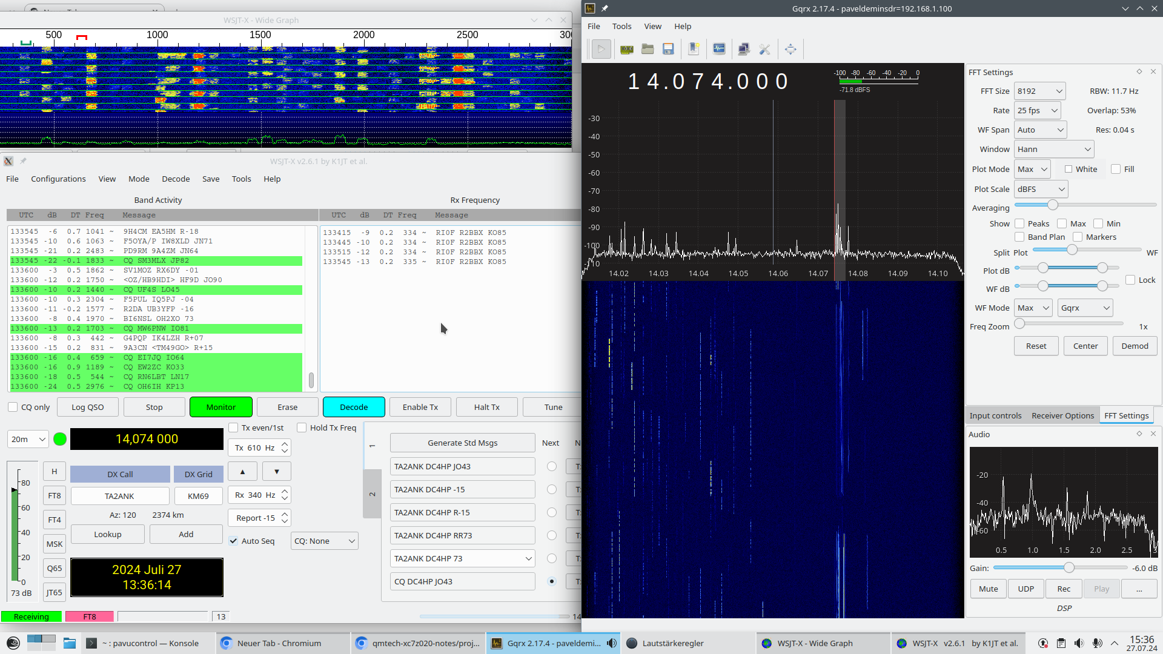Open the Gqrx I/O device configuration icon

(x=627, y=49)
